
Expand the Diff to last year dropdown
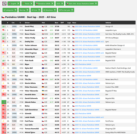click(x=66, y=10)
